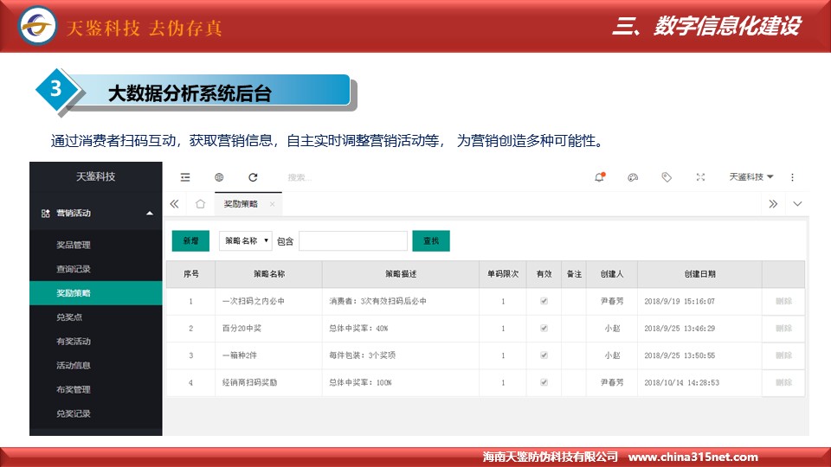Open the 策略名称 filter dropdown
This screenshot has width=831, height=467.
246,241
